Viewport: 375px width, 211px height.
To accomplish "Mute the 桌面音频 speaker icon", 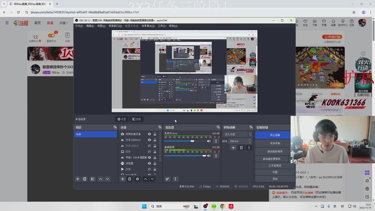I will coord(209,156).
